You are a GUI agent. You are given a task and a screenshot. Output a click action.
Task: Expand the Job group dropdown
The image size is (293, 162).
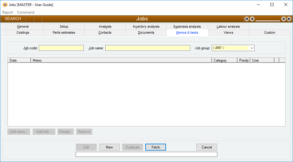click(252, 48)
